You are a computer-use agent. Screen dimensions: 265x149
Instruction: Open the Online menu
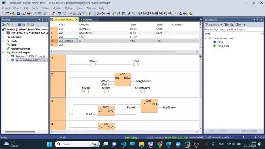[45, 8]
